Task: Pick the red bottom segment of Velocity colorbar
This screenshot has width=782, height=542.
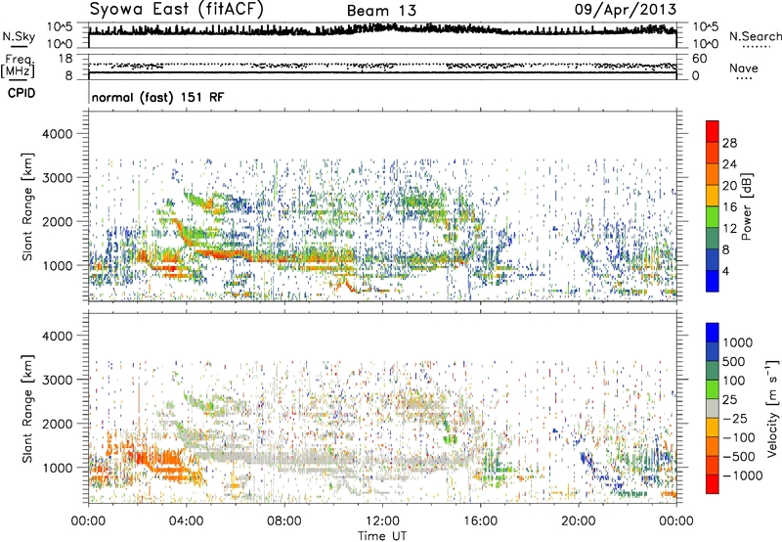Action: click(713, 484)
